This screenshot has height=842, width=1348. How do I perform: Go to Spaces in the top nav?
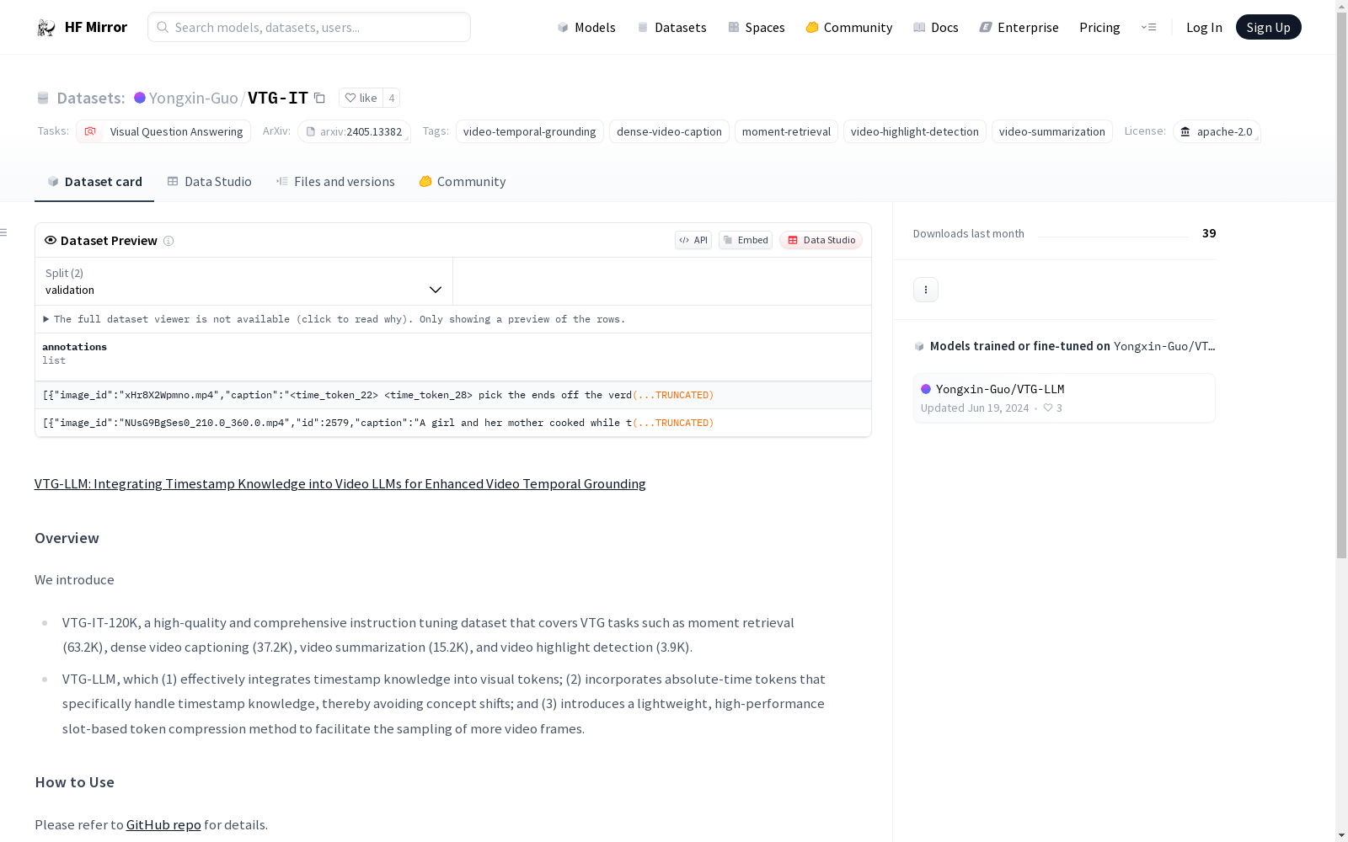(x=756, y=27)
